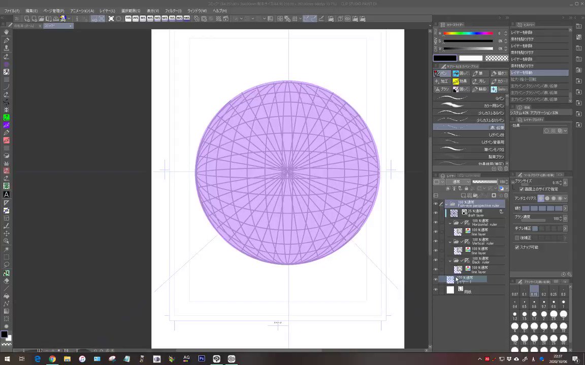Click the create layer mask icon
This screenshot has height=365, width=585.
[x=494, y=195]
